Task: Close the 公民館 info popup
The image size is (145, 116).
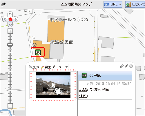Action: (x=131, y=66)
